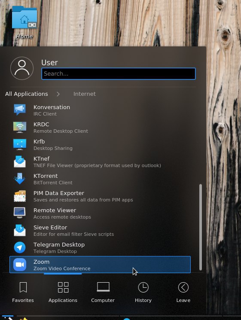The image size is (241, 320).
Task: Click the application launcher taskbar icon
Action: click(x=8, y=318)
